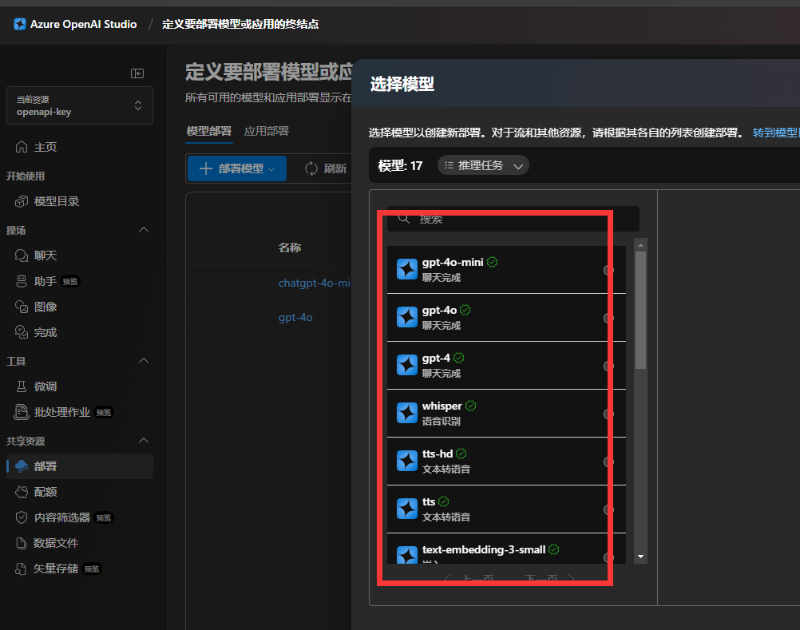Click the Azure OpenAI Studio logo icon

[x=19, y=24]
